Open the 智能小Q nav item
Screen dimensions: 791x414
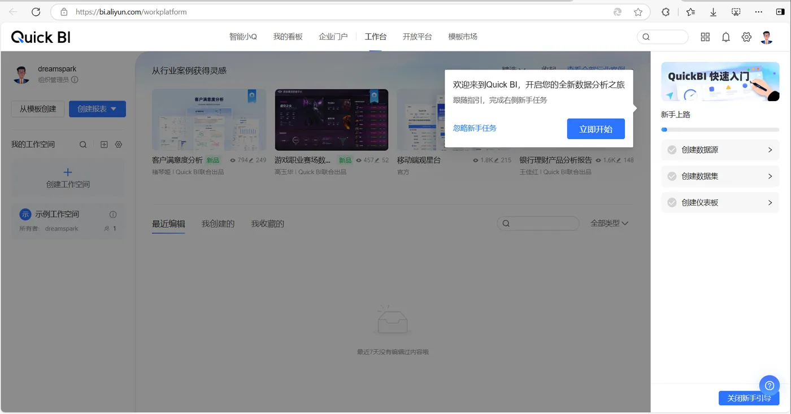click(x=243, y=37)
